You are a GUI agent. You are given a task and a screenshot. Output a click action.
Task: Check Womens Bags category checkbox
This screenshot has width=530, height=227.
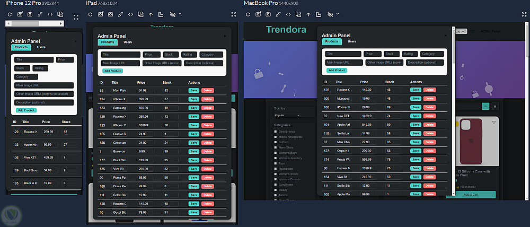click(276, 153)
